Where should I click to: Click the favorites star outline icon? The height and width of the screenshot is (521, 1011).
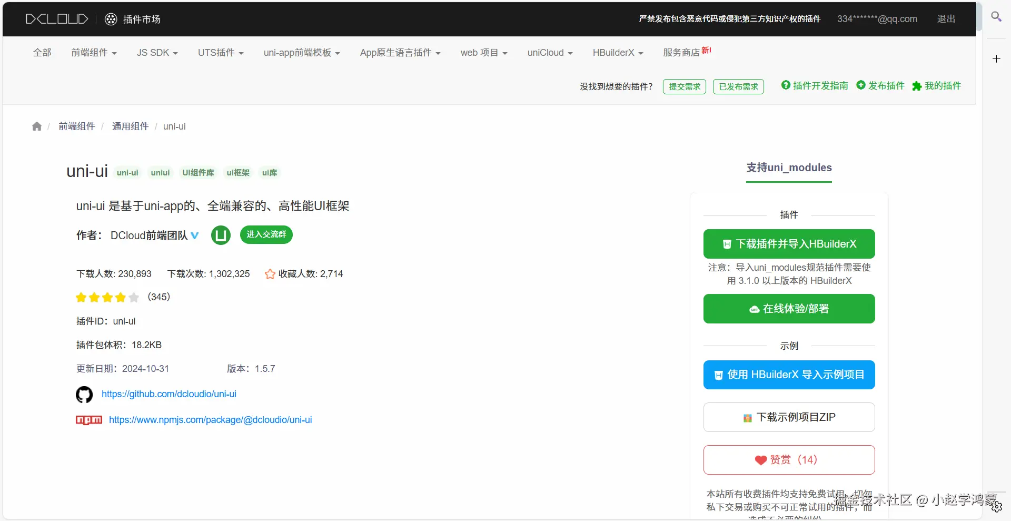pos(270,274)
